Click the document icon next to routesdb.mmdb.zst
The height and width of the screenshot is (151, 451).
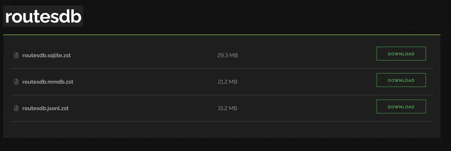16,82
